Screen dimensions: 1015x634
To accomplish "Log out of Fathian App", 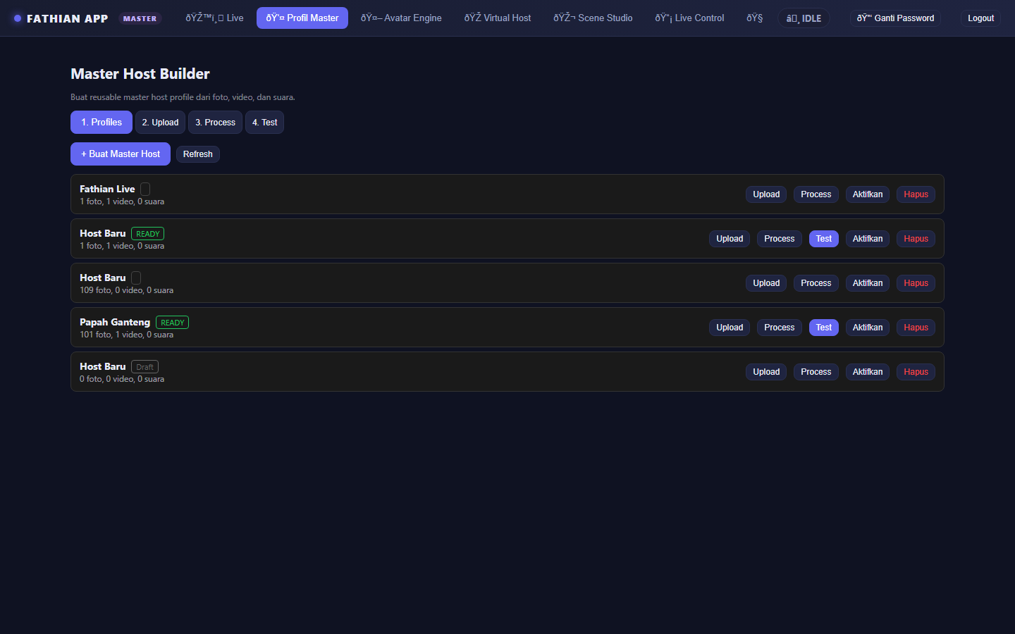I will coord(980,18).
